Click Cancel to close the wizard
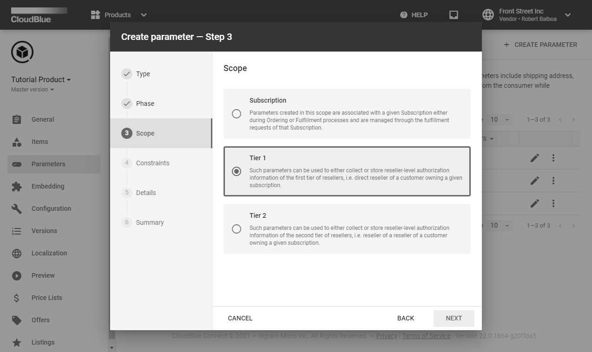Viewport: 592px width, 352px height. [240, 318]
